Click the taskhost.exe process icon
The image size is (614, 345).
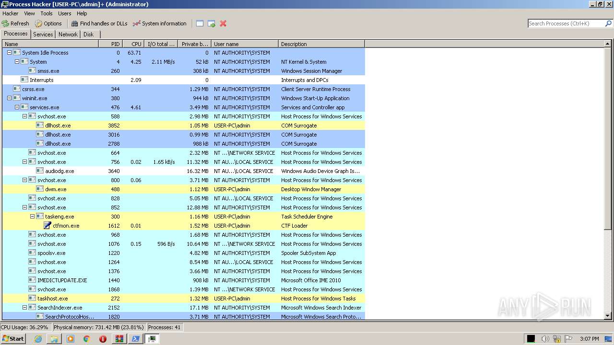click(x=32, y=299)
